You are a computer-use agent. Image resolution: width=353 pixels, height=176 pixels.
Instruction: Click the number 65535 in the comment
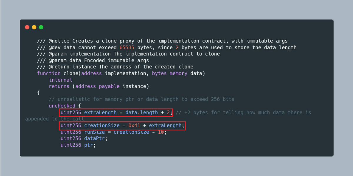click(127, 48)
